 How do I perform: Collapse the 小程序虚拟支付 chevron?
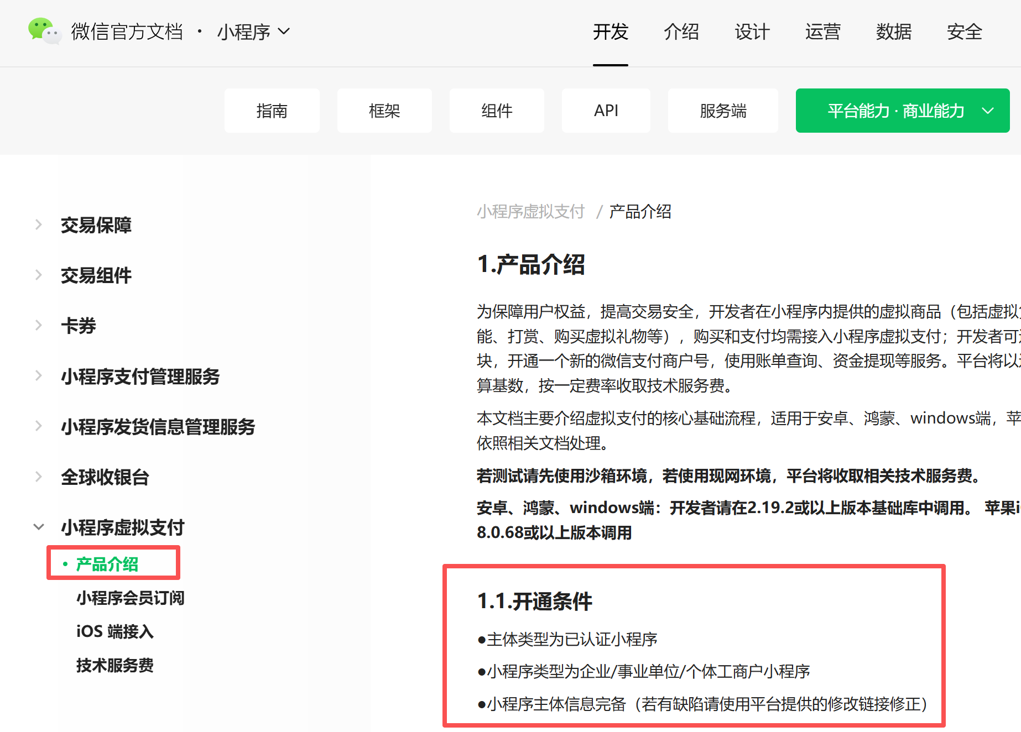coord(39,527)
